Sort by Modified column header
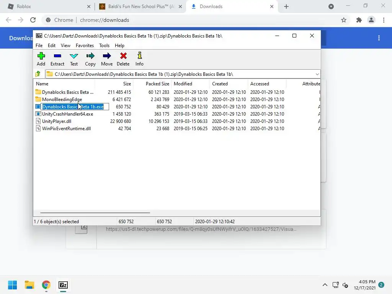Screen dimensions: 392x294 191,84
